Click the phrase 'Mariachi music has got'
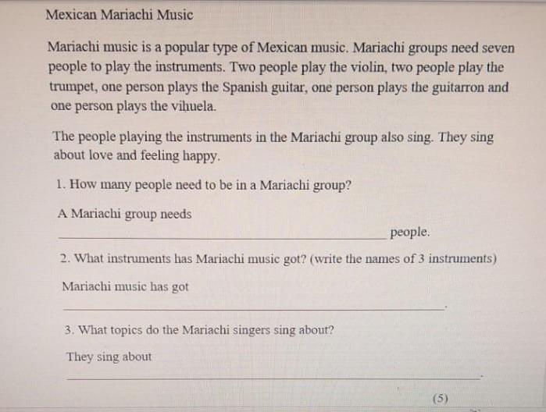 (x=125, y=286)
